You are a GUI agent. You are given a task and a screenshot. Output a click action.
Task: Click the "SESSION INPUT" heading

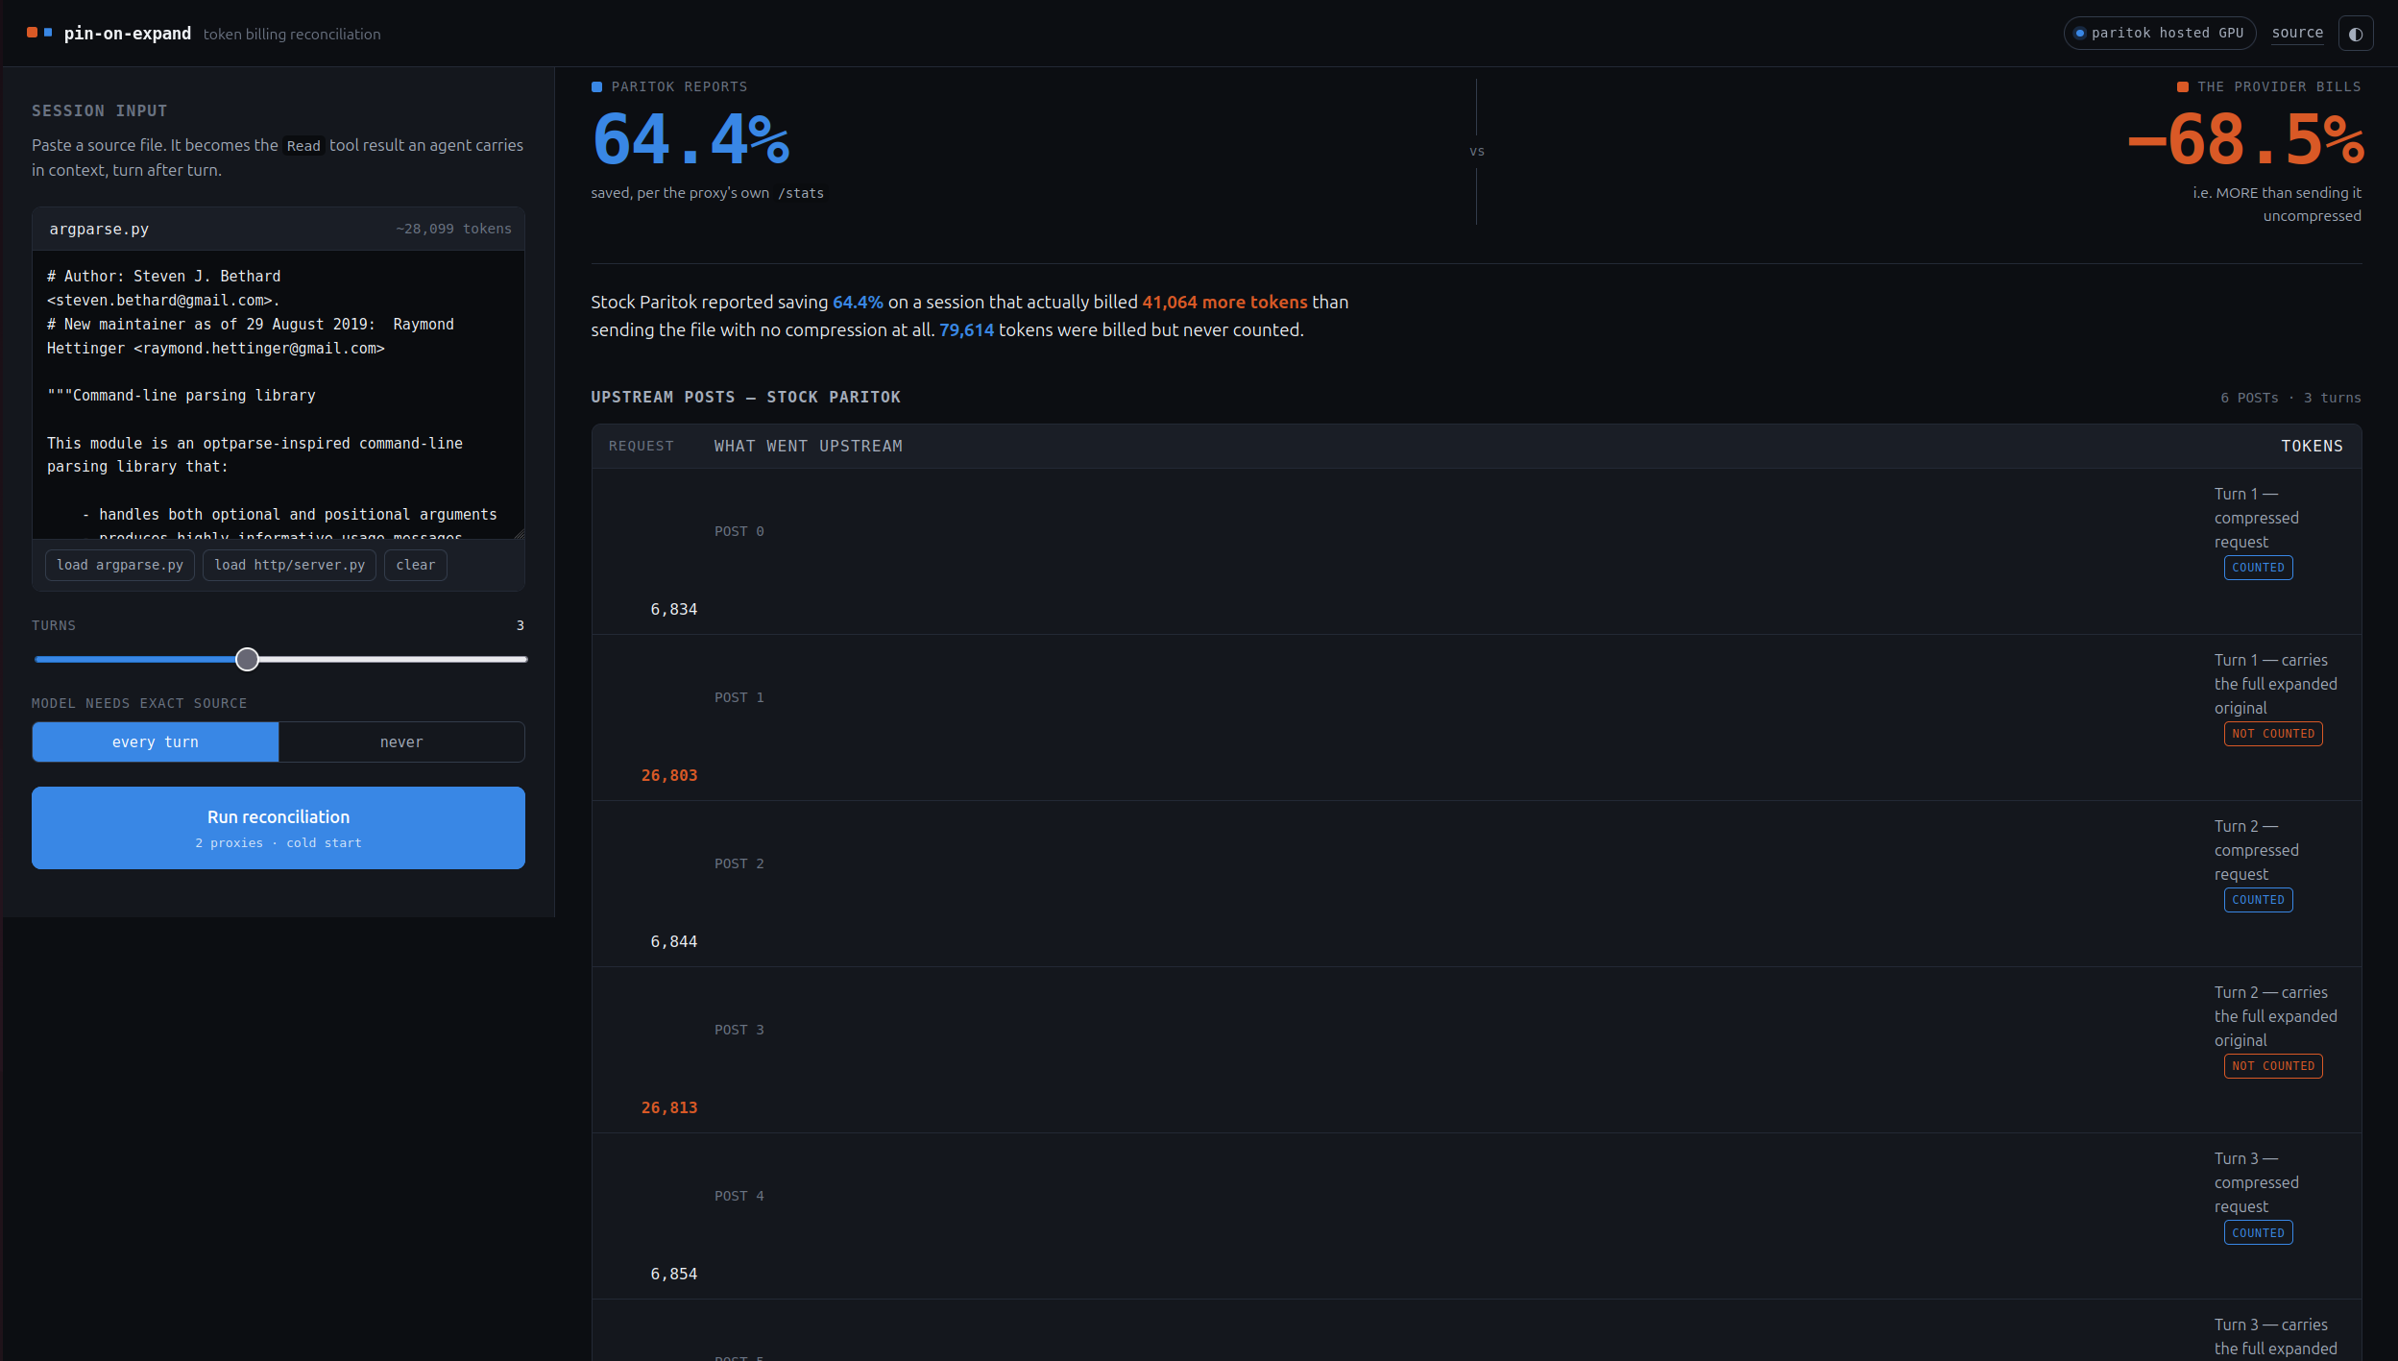tap(100, 111)
